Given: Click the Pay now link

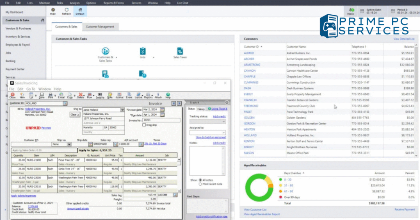Looking at the screenshot, I should click(x=46, y=128).
